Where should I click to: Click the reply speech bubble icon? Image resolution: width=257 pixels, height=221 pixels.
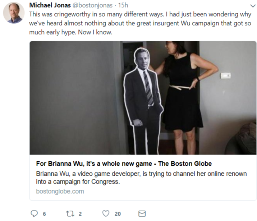click(34, 213)
